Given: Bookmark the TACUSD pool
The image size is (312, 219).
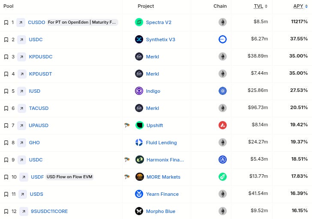Looking at the screenshot, I should point(6,108).
